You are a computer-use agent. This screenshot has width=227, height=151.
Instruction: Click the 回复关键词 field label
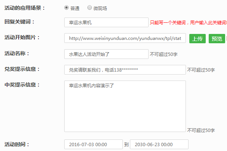point(19,22)
